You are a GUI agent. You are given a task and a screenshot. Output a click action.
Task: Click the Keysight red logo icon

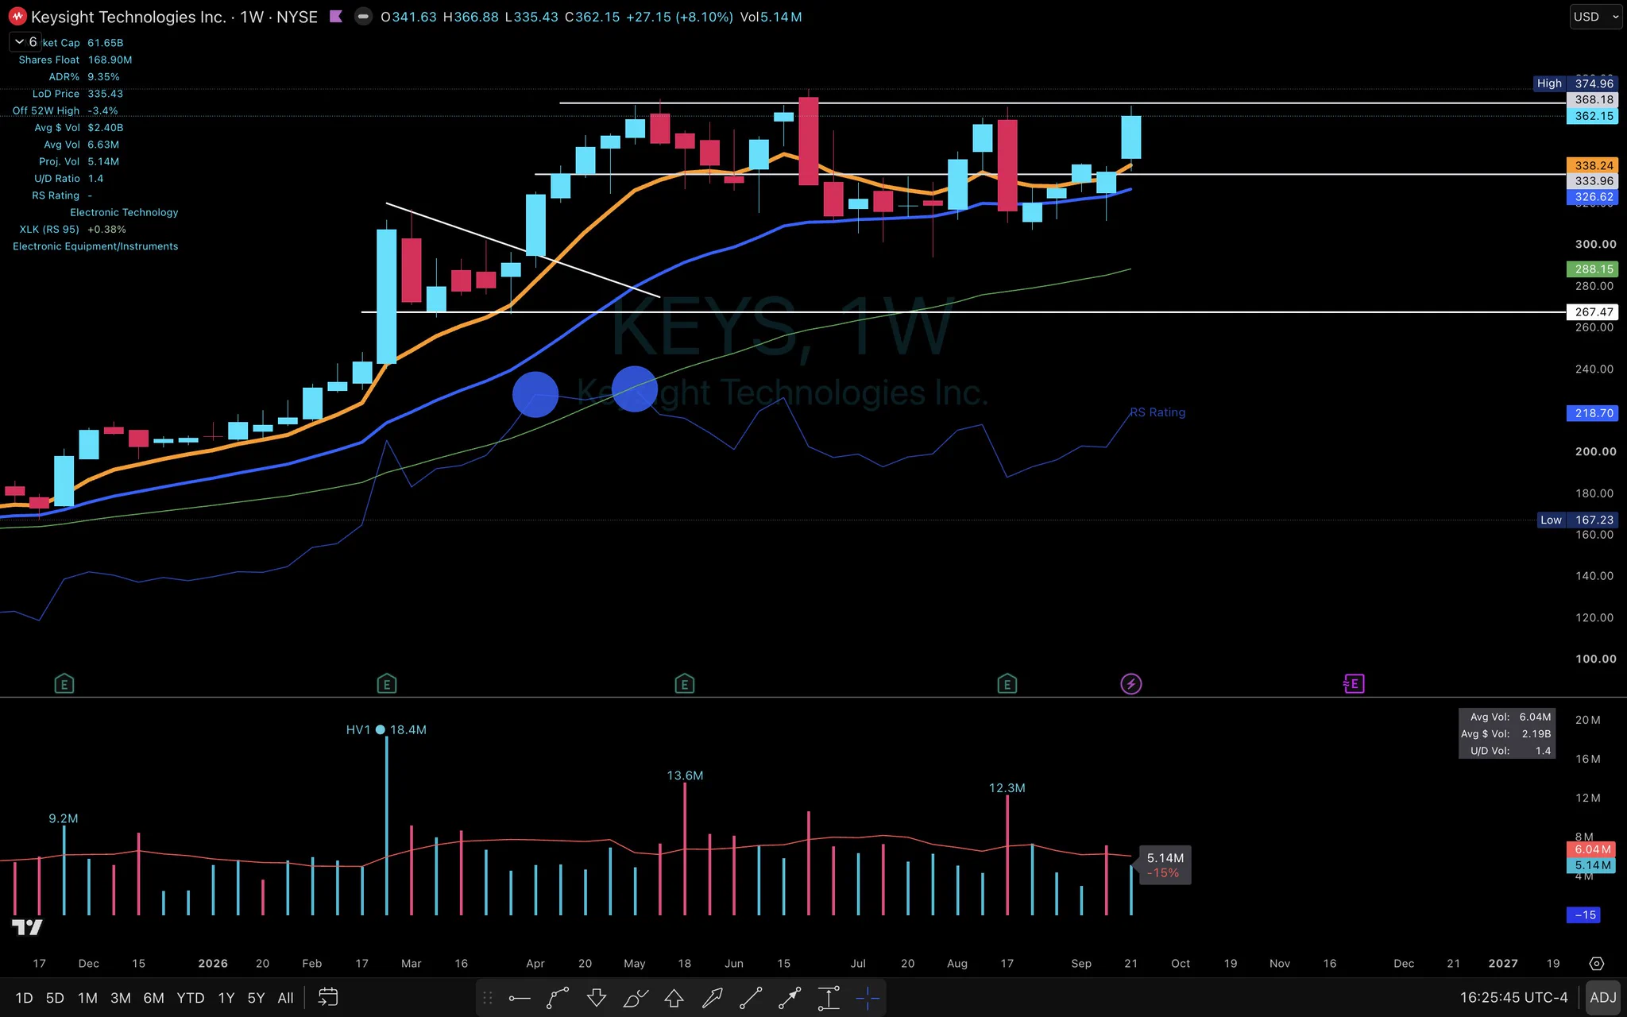tap(17, 17)
